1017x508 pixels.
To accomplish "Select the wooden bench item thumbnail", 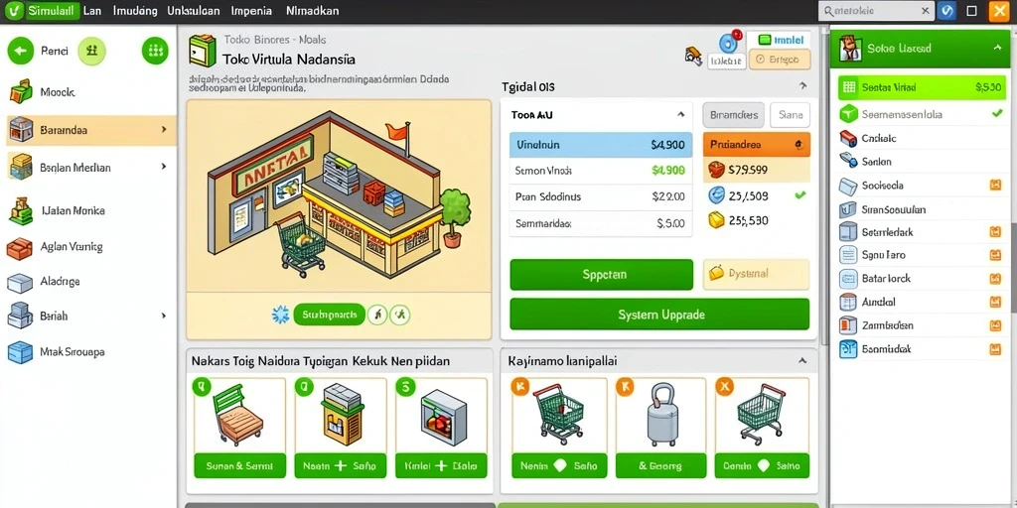I will (238, 415).
